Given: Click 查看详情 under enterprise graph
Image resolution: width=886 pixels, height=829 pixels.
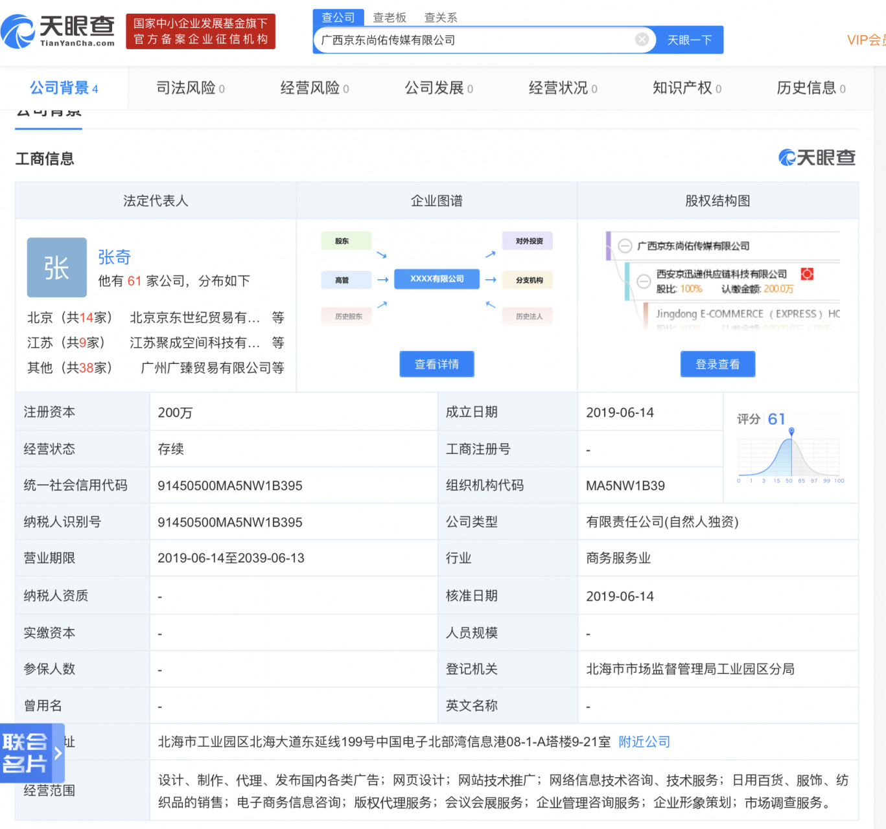Looking at the screenshot, I should click(x=436, y=364).
